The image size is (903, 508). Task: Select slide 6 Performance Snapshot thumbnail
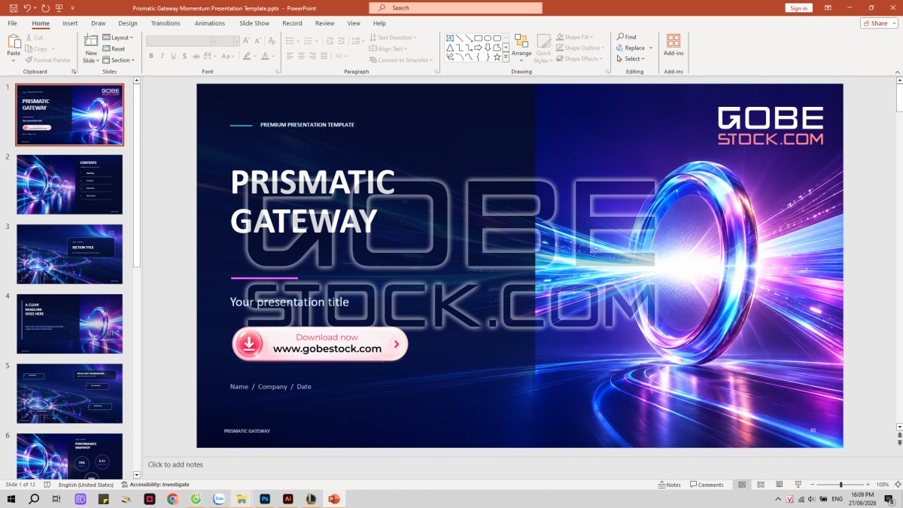coord(69,455)
